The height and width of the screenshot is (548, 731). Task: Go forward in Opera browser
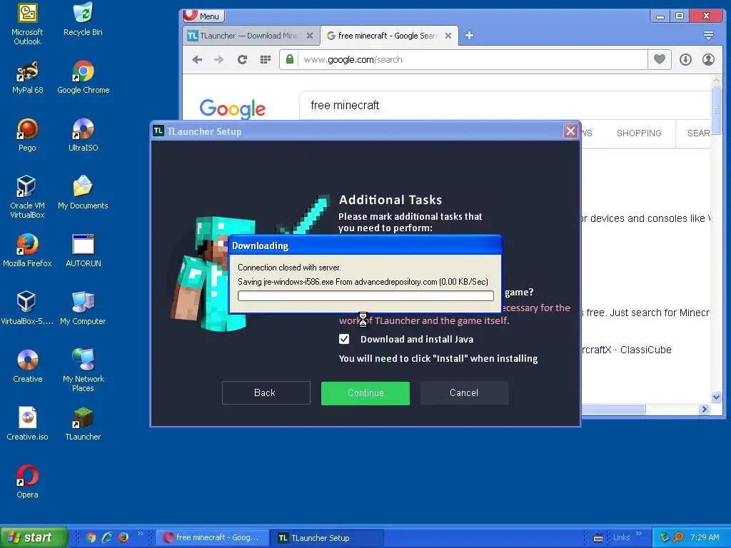coord(218,60)
